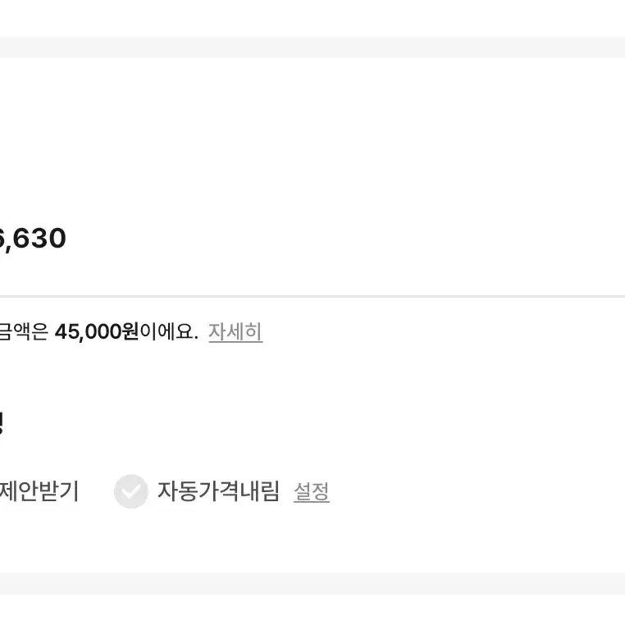Click the 자동가격내림 text label
Viewport: 625px width, 625px height.
tap(218, 491)
